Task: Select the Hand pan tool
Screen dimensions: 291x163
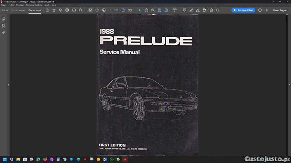Action: (x=146, y=10)
